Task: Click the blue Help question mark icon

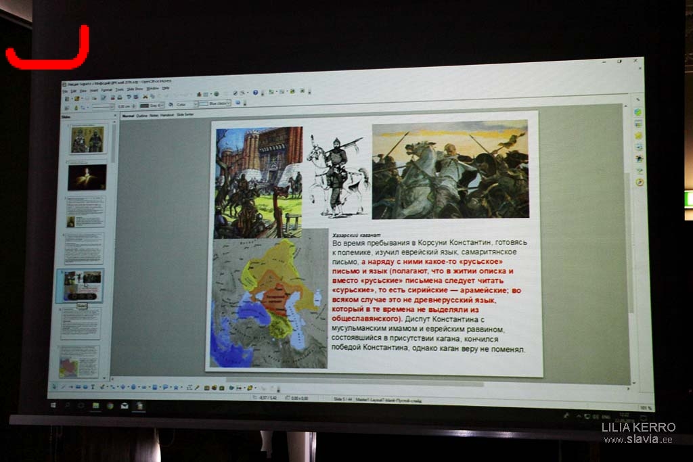Action: (x=255, y=92)
